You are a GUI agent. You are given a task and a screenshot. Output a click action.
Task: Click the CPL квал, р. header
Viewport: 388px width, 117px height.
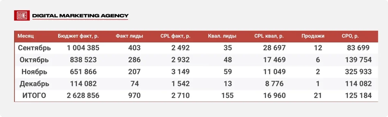click(x=269, y=36)
